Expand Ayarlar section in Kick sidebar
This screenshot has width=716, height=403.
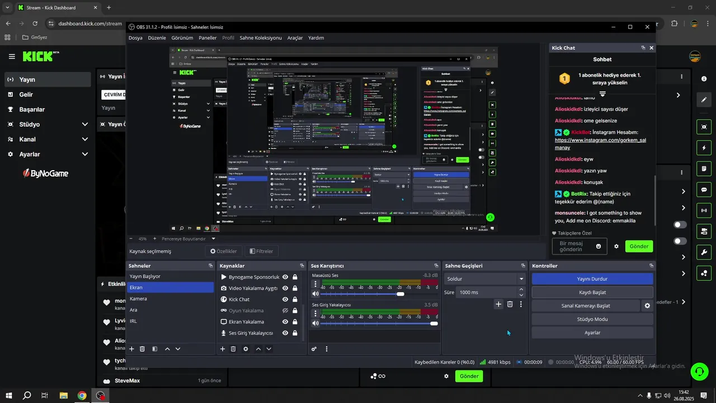[85, 154]
